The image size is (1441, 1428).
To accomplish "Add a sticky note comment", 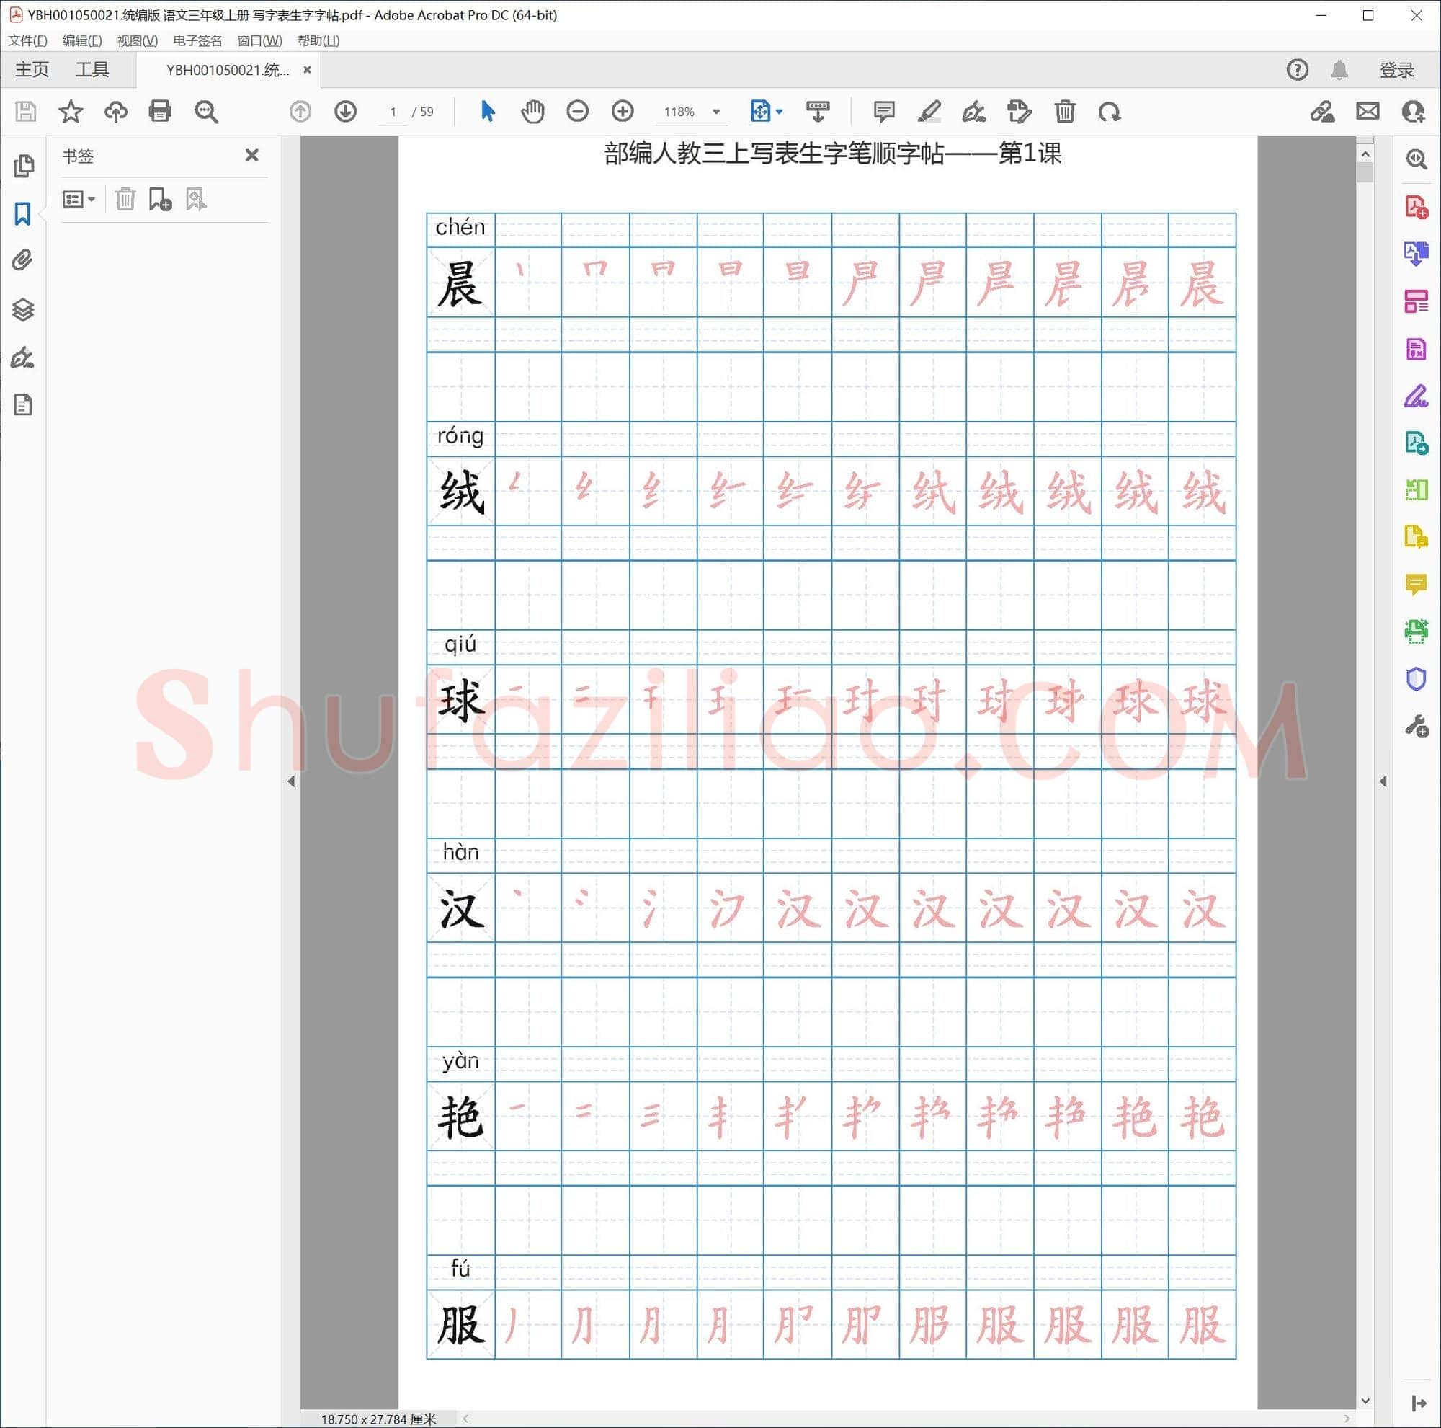I will click(884, 112).
